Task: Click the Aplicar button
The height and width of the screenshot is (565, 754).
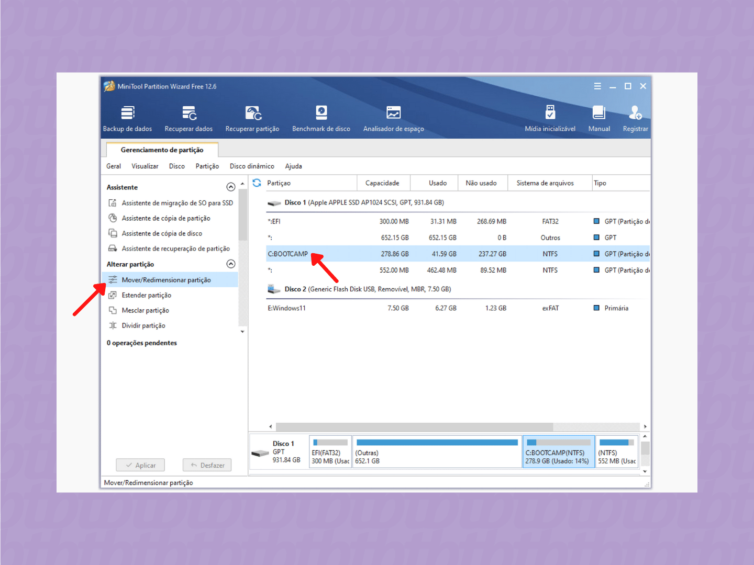Action: click(140, 465)
